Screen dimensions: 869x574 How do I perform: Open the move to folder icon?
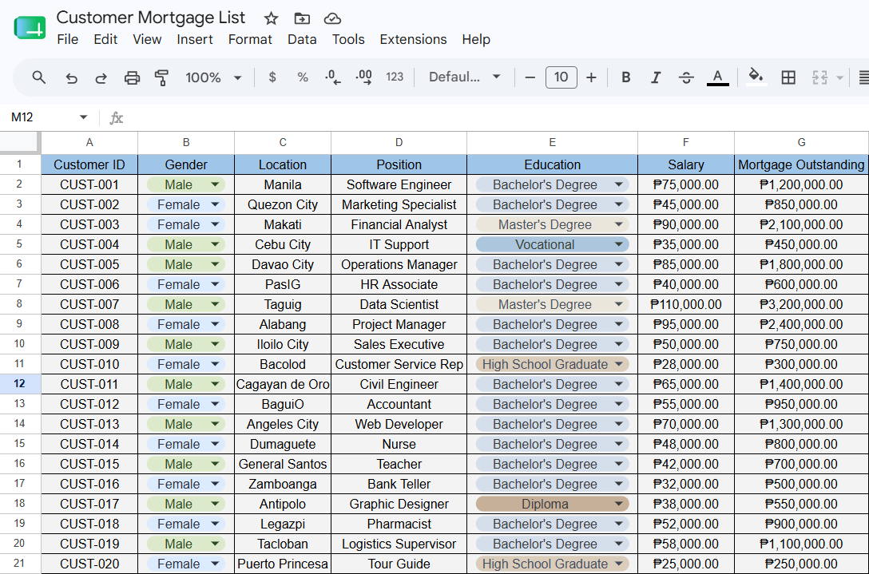pyautogui.click(x=302, y=19)
